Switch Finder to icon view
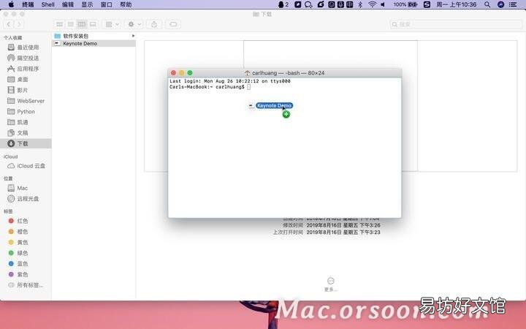The width and height of the screenshot is (526, 329). pos(60,24)
